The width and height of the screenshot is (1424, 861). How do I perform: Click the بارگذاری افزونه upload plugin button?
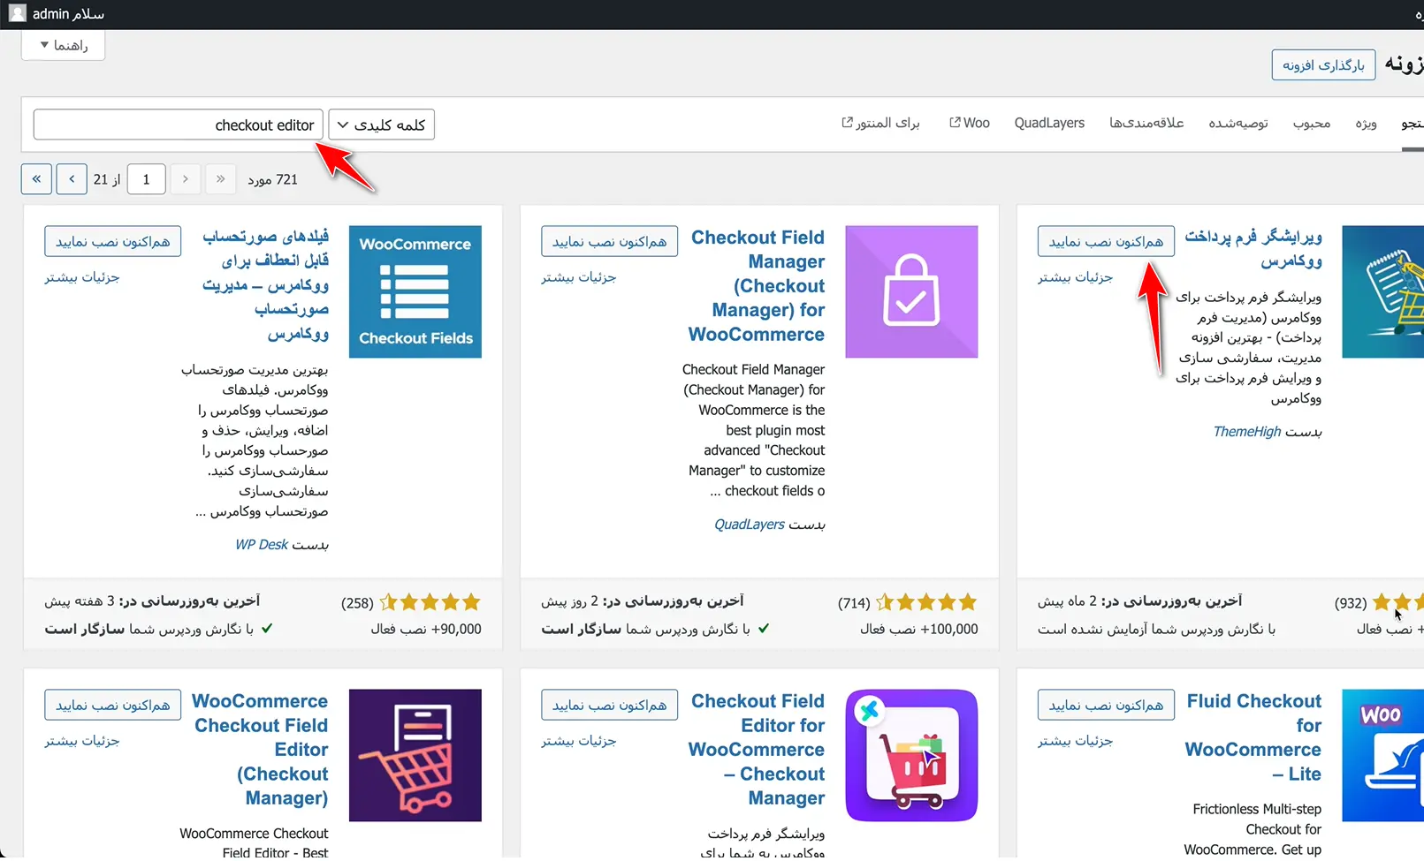pos(1323,64)
